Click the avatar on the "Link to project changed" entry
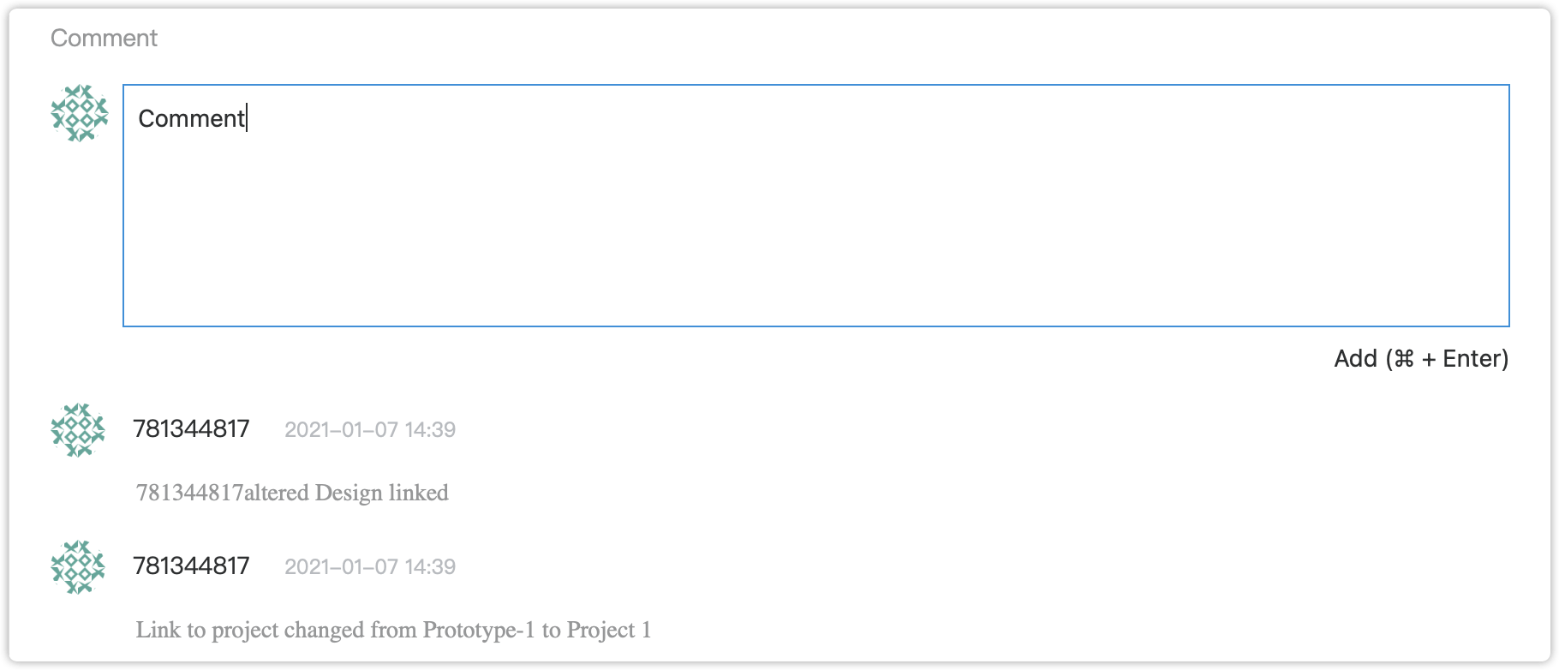 click(78, 567)
